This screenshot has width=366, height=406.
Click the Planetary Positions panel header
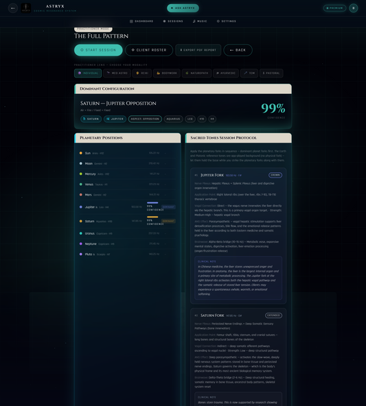click(128, 138)
